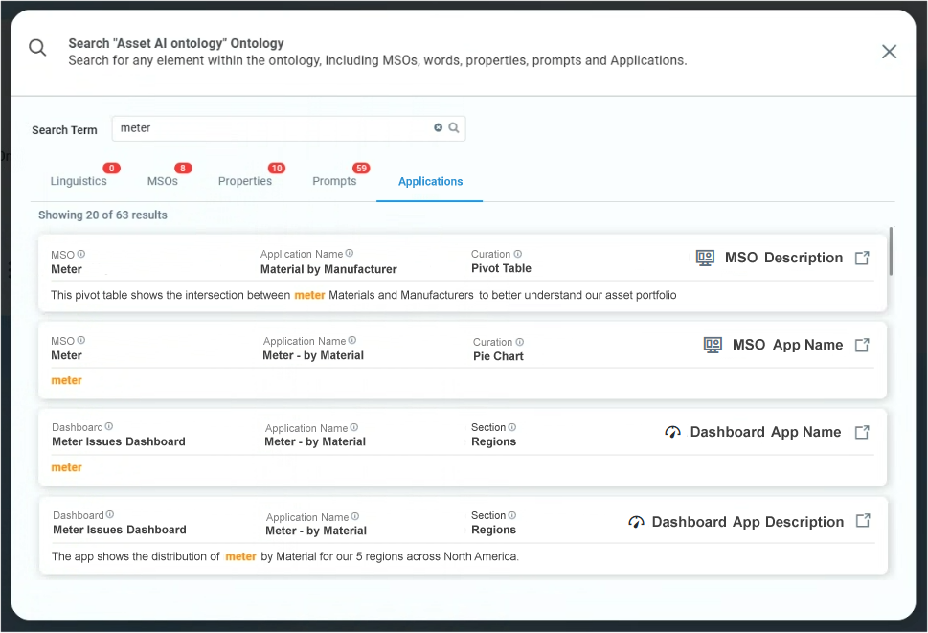Open the Properties tab
928x633 pixels.
[245, 181]
